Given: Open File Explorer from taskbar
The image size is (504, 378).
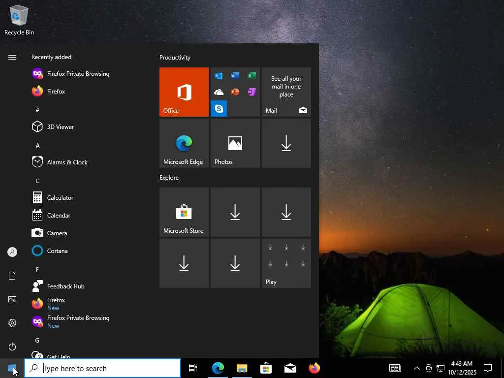Looking at the screenshot, I should pyautogui.click(x=242, y=368).
